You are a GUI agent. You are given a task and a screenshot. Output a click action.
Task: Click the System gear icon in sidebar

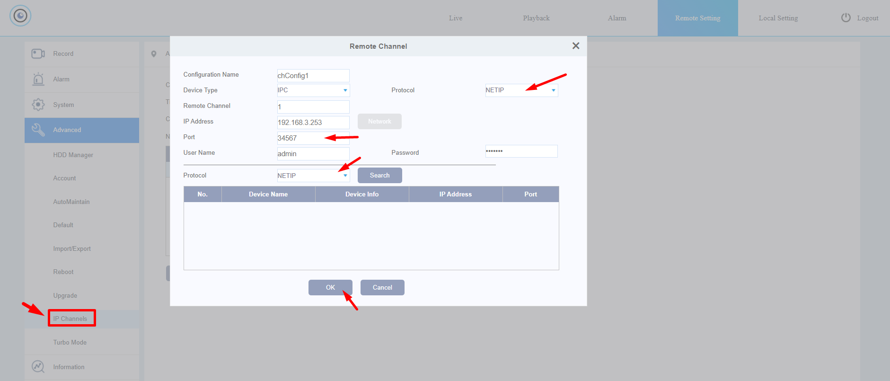coord(38,105)
